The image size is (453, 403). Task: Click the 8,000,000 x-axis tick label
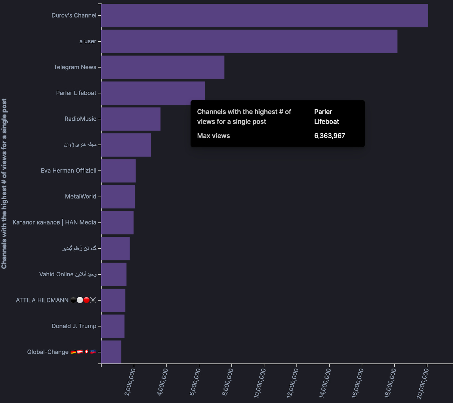point(228,382)
